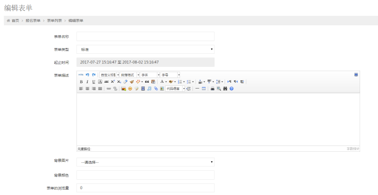Toggle underline formatting in editor

(x=93, y=82)
